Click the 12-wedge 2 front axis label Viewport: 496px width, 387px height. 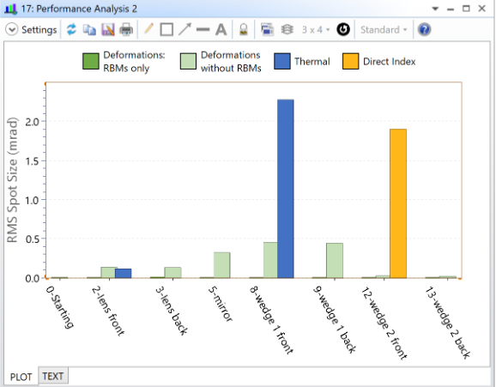(x=384, y=324)
